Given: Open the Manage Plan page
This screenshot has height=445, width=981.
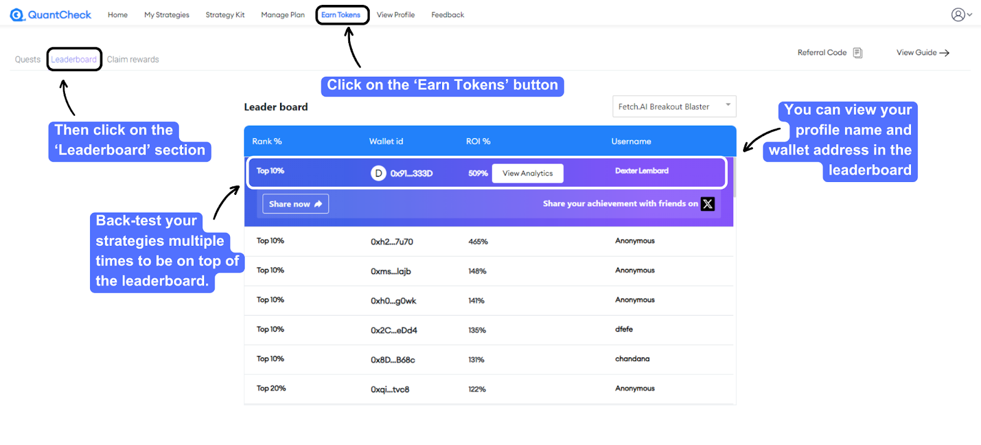Looking at the screenshot, I should click(x=283, y=15).
